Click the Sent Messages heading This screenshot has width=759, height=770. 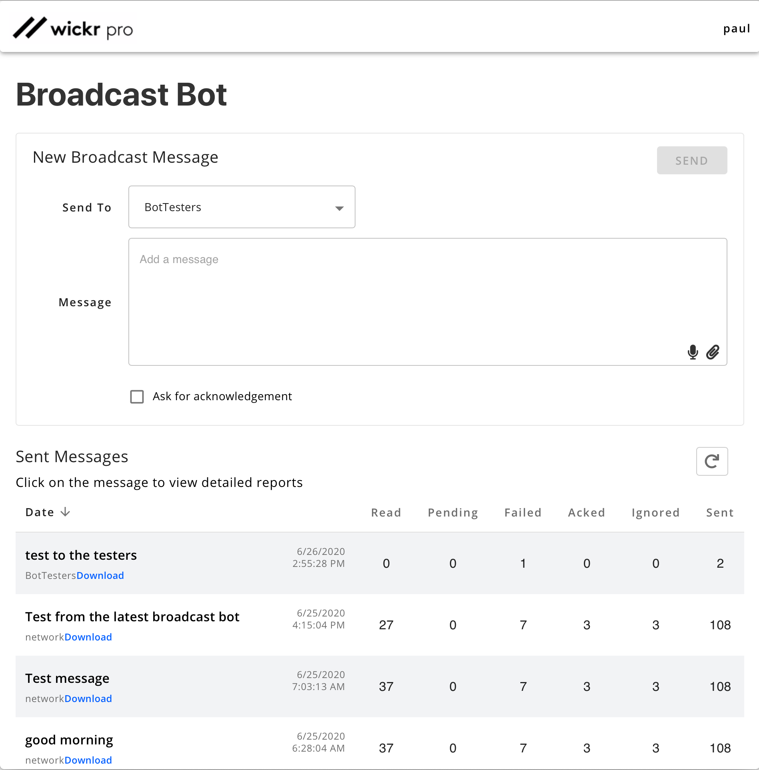tap(72, 457)
